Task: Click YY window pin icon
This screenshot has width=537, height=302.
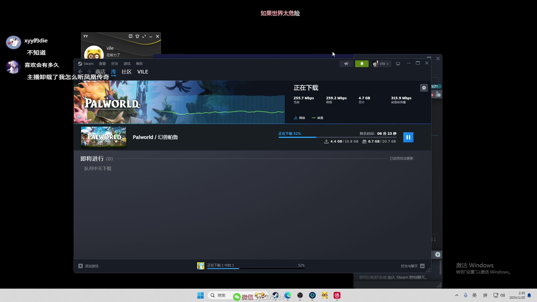Action: (x=130, y=36)
